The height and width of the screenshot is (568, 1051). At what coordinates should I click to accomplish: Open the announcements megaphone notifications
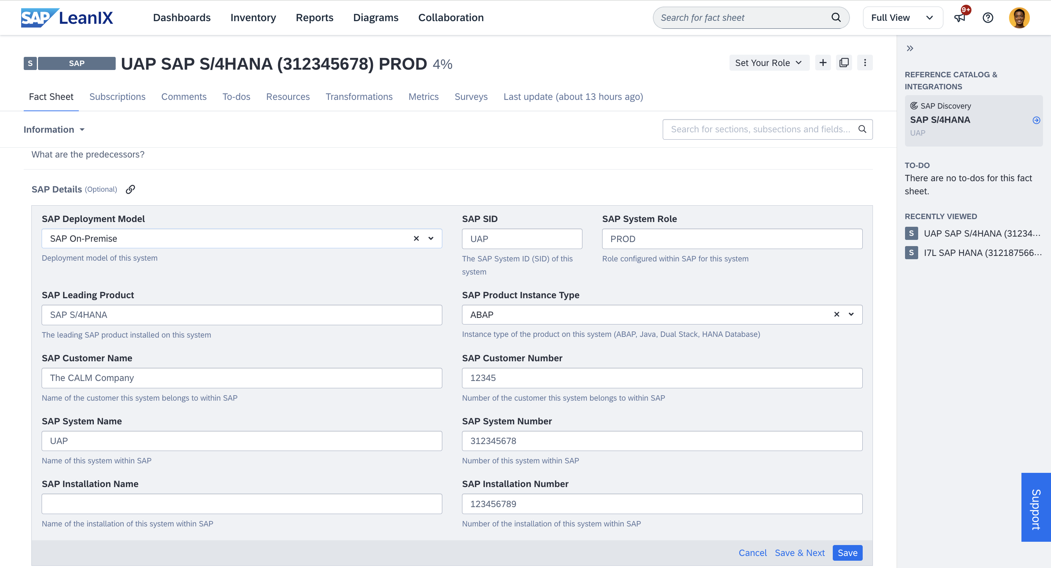960,17
